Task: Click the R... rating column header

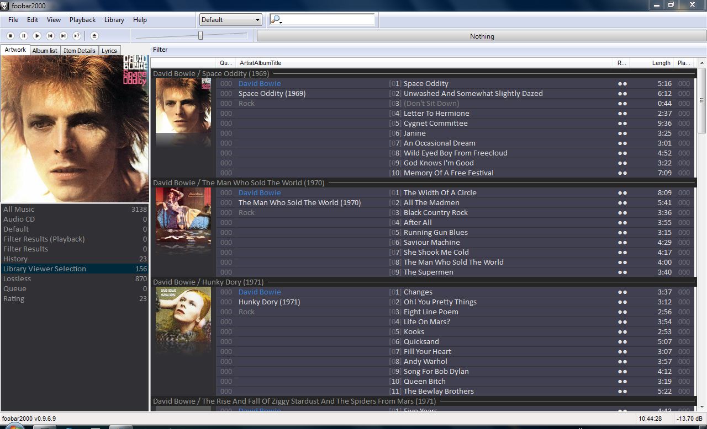Action: coord(622,63)
